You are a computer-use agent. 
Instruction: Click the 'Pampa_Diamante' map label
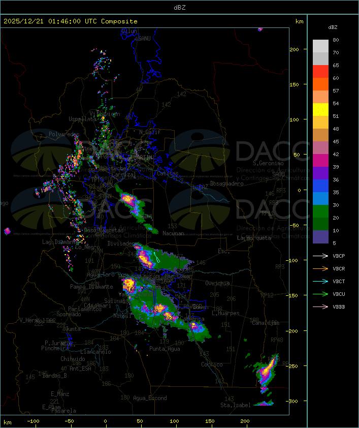click(91, 287)
